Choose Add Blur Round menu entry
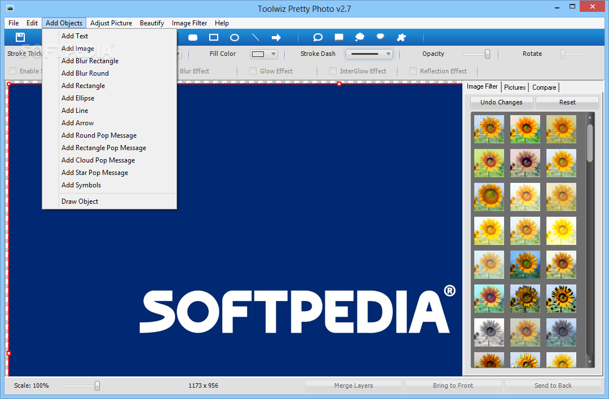Image resolution: width=609 pixels, height=399 pixels. click(x=109, y=73)
